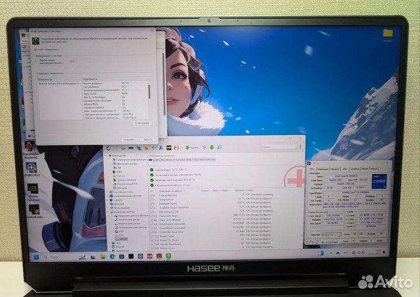Open File Explorer from the taskbar

click(x=103, y=257)
